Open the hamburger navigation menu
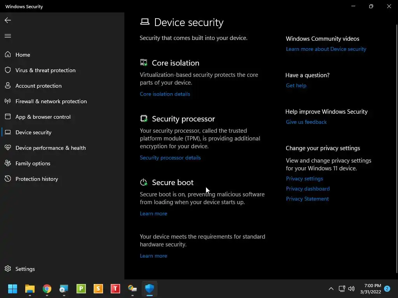Image resolution: width=398 pixels, height=298 pixels. [8, 36]
